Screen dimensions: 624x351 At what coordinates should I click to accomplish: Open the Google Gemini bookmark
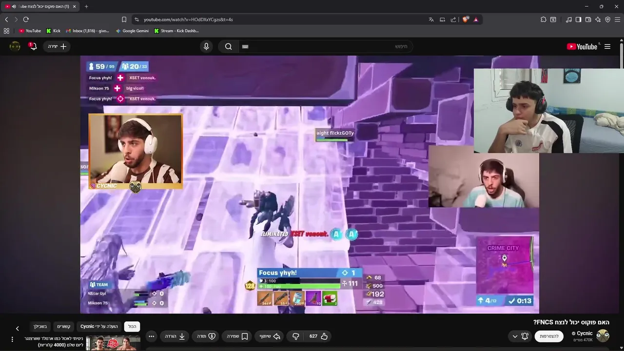pyautogui.click(x=132, y=31)
